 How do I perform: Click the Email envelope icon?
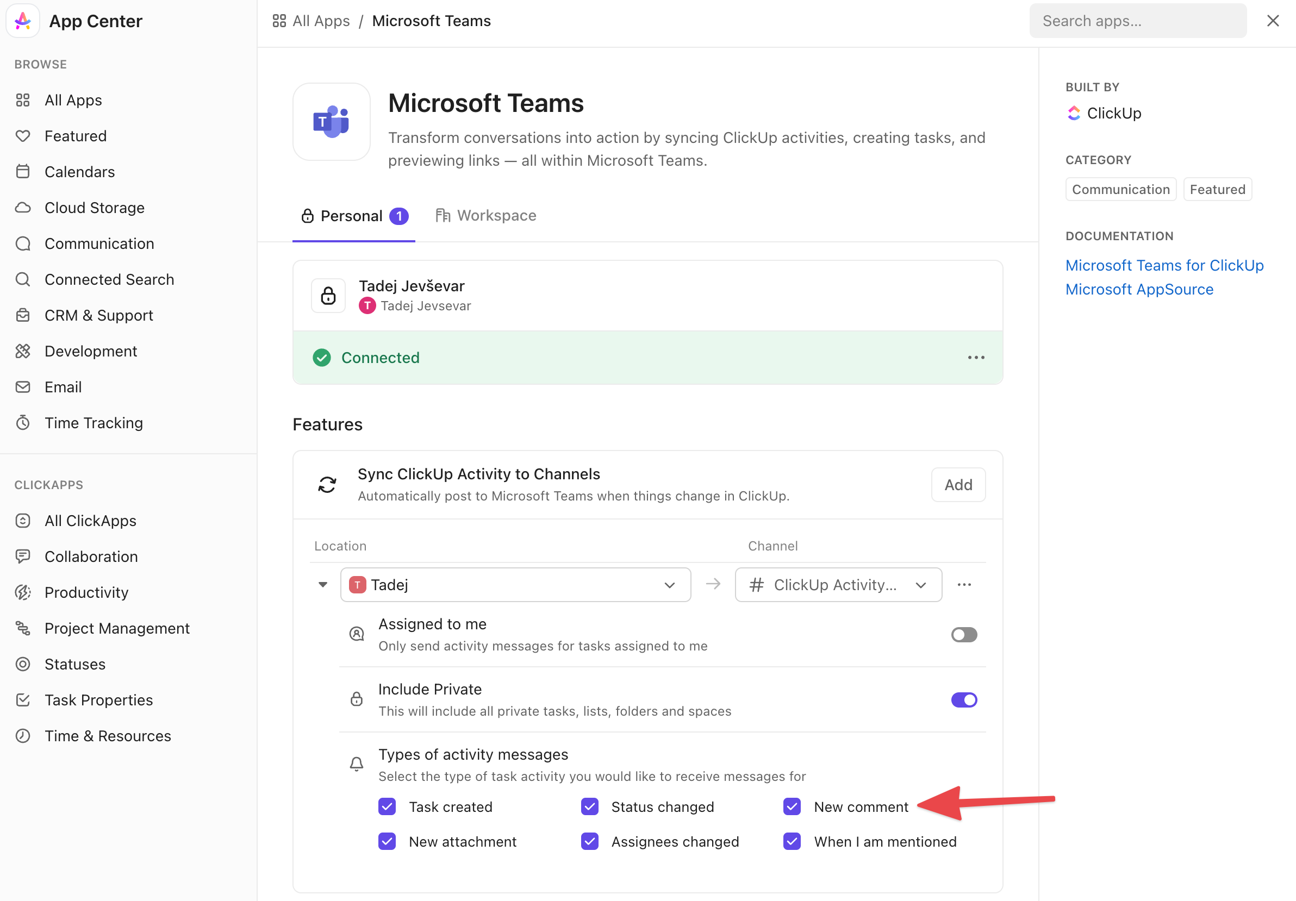pos(23,387)
